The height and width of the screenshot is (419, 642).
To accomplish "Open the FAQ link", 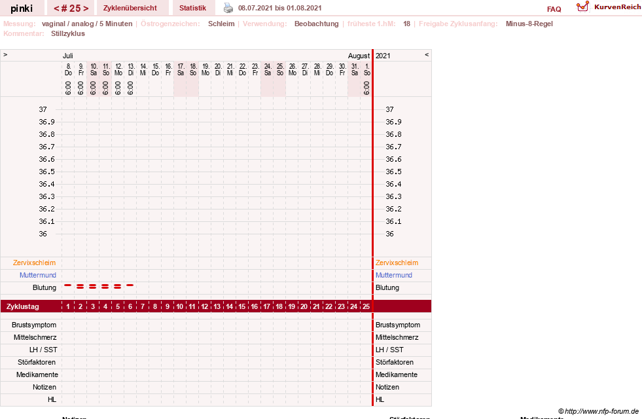I will (x=554, y=9).
